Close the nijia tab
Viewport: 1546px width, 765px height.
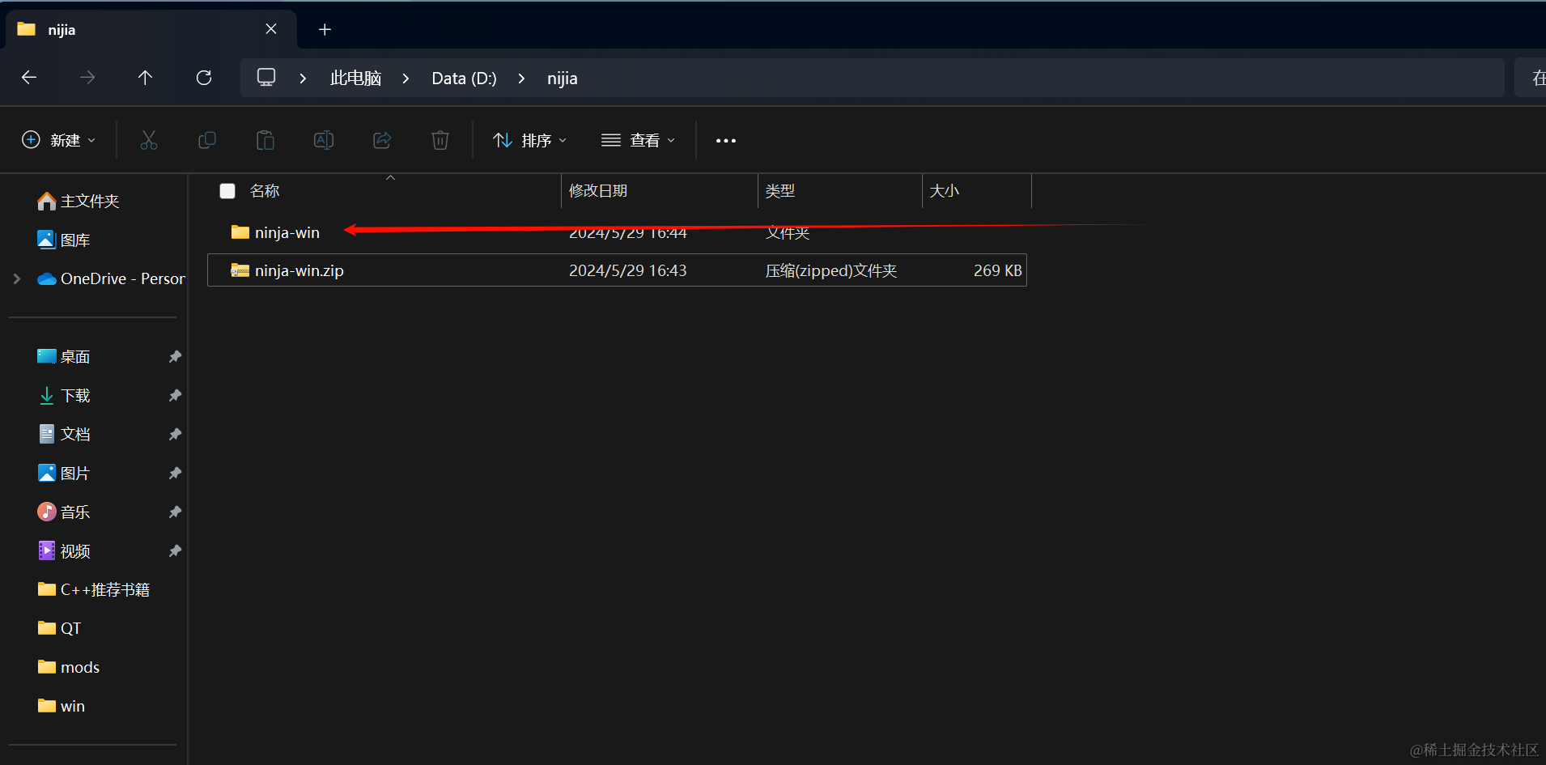[271, 29]
